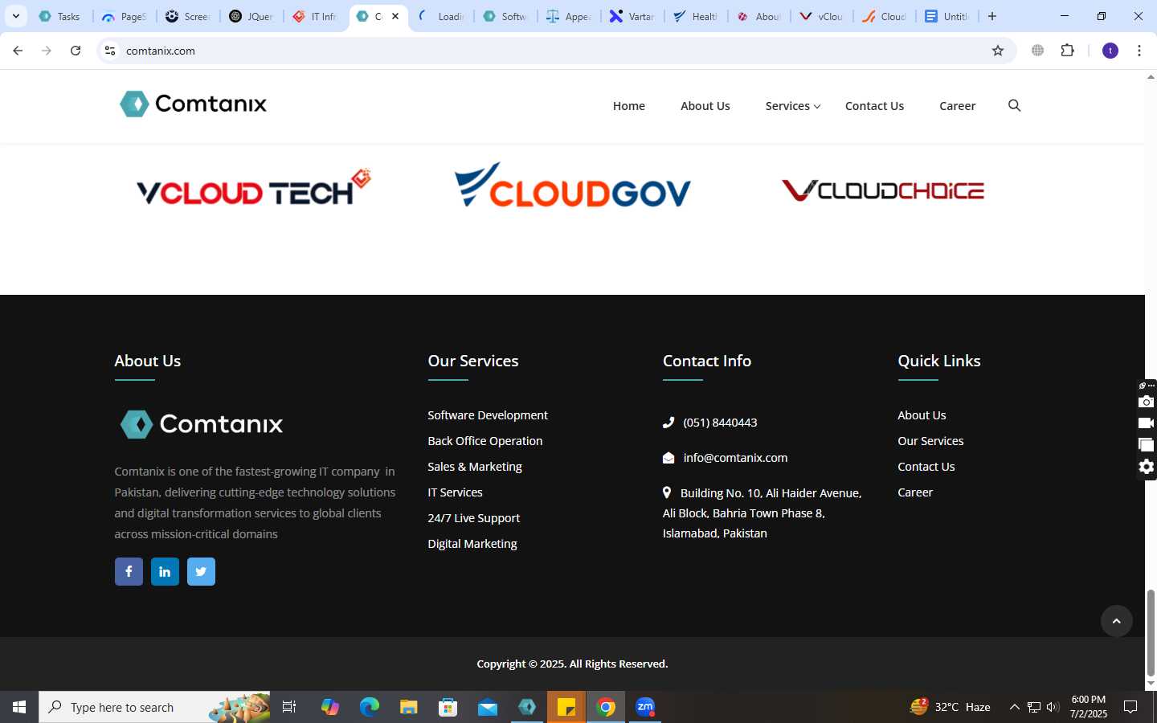The width and height of the screenshot is (1157, 723).
Task: Open Career in the top navigation
Action: [957, 106]
